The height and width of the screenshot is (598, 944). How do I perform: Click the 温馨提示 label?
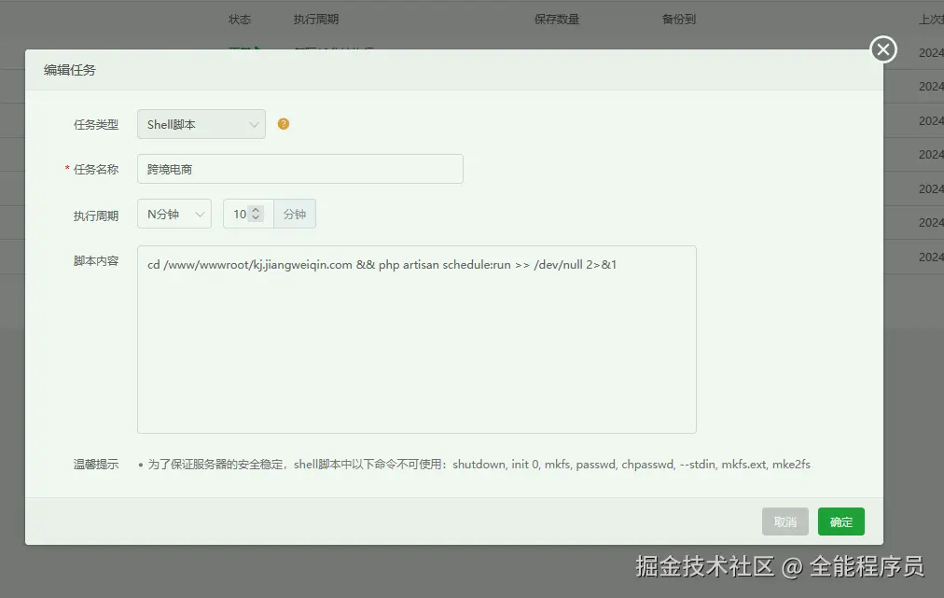tap(96, 465)
